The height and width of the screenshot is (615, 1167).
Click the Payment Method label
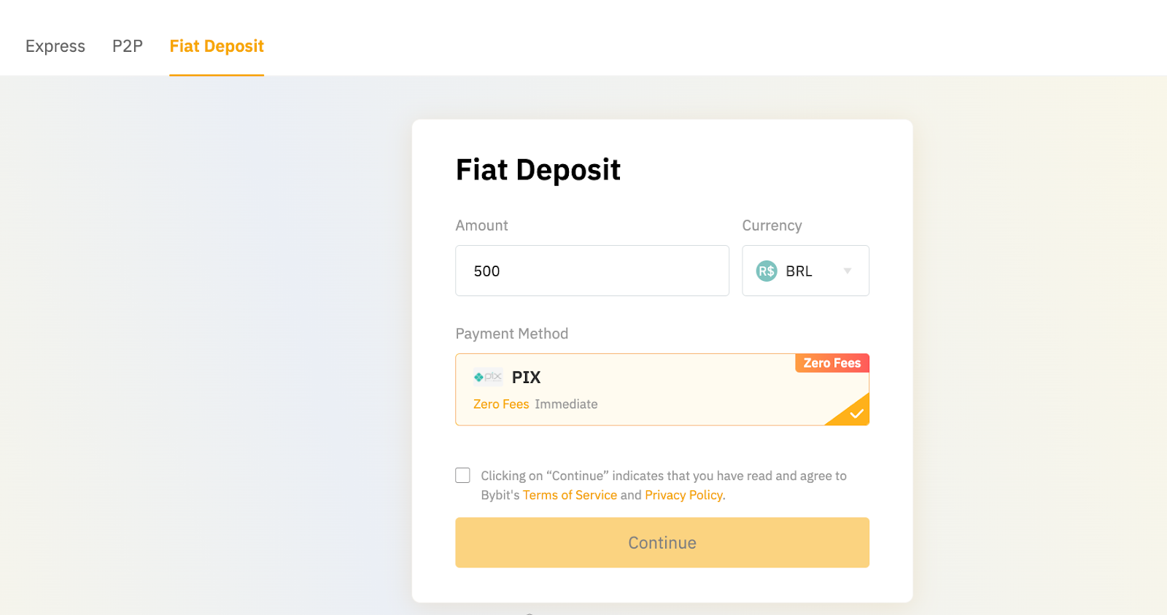pyautogui.click(x=511, y=334)
